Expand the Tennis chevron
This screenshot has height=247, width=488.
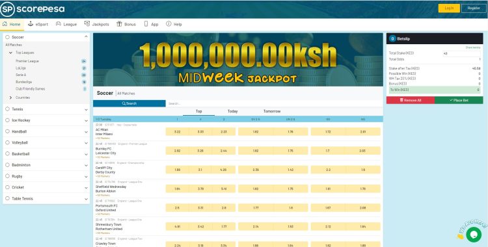86,109
